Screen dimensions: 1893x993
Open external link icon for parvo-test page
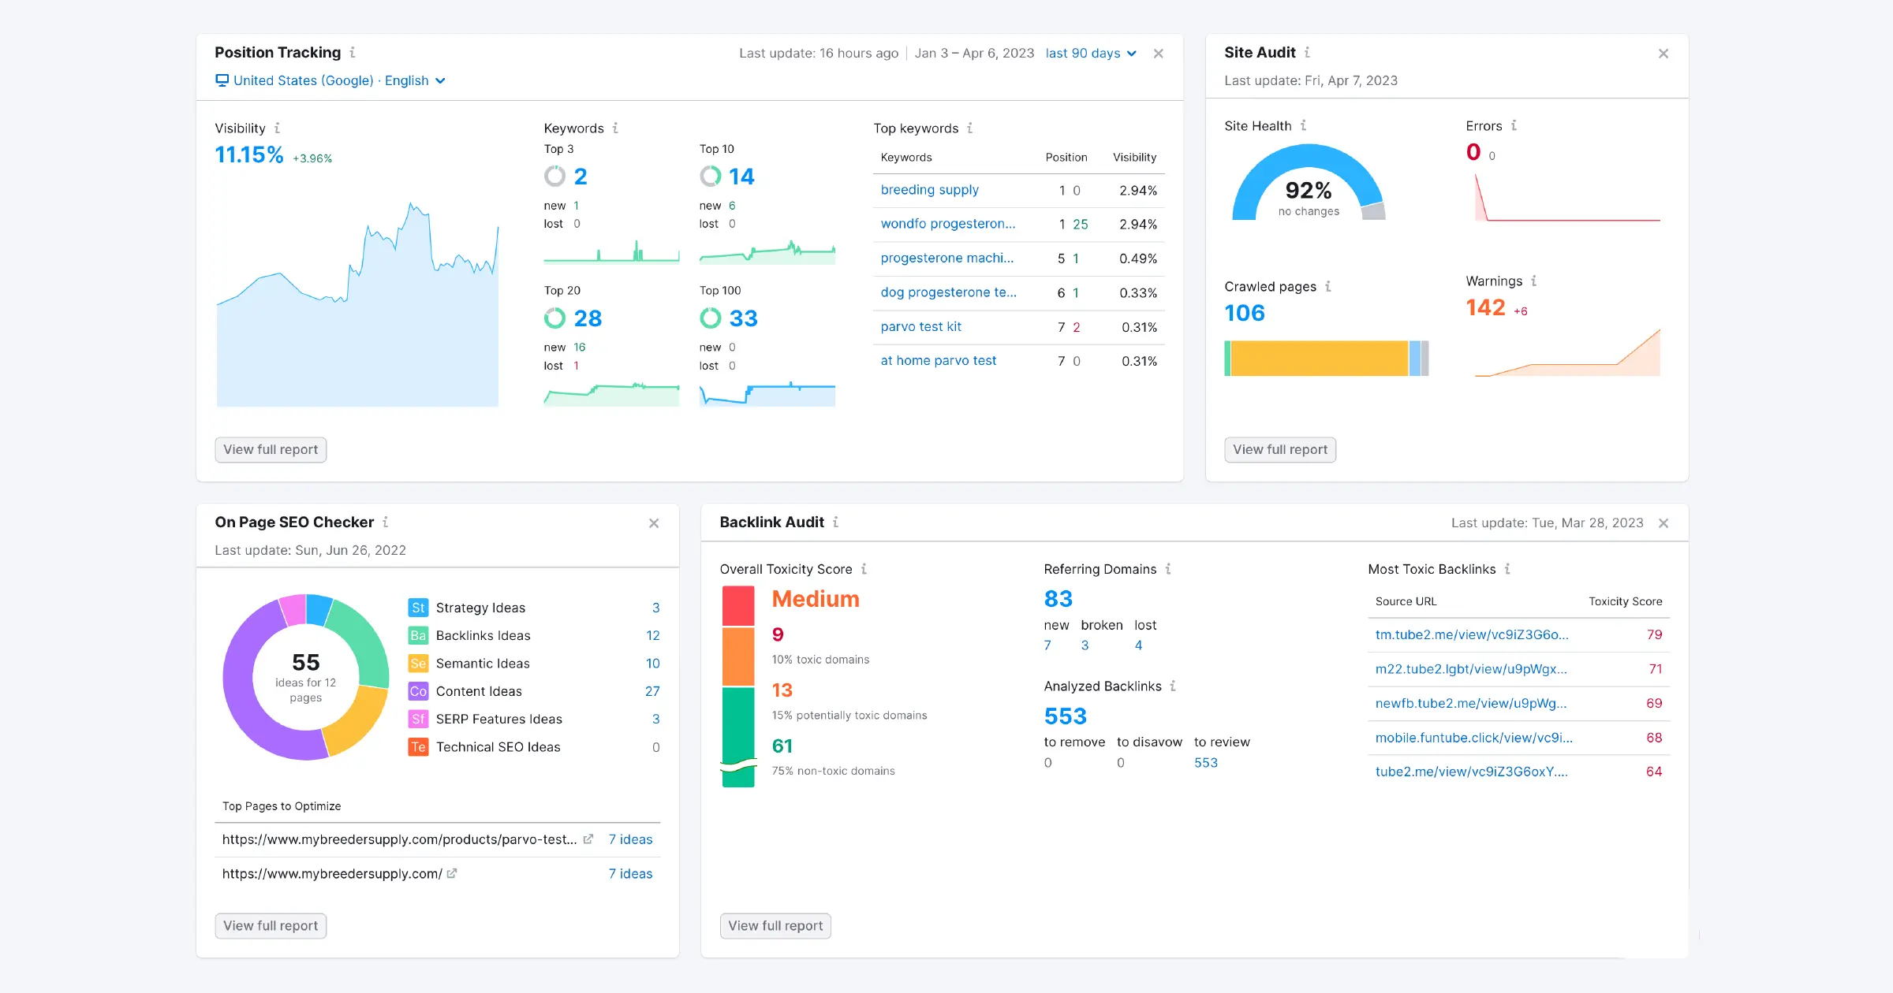588,839
